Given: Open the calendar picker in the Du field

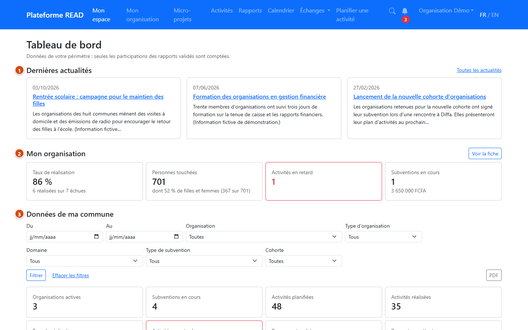Looking at the screenshot, I should [x=96, y=236].
